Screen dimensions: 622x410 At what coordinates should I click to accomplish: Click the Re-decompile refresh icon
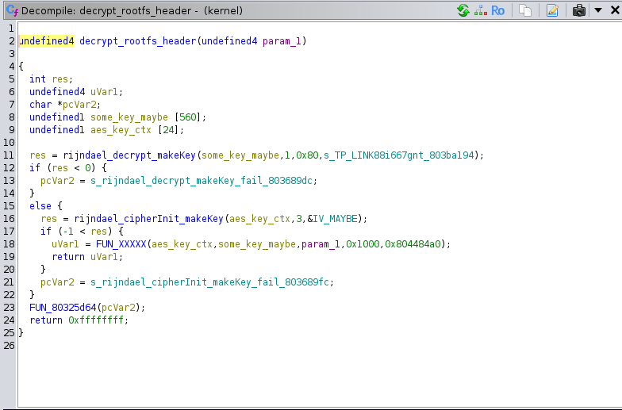click(x=463, y=10)
